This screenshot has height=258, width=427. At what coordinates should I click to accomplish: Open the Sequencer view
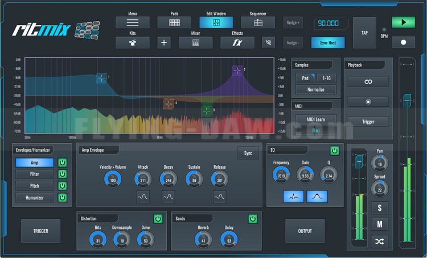click(258, 22)
